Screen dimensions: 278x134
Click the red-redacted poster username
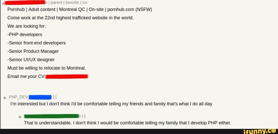pos(24,2)
